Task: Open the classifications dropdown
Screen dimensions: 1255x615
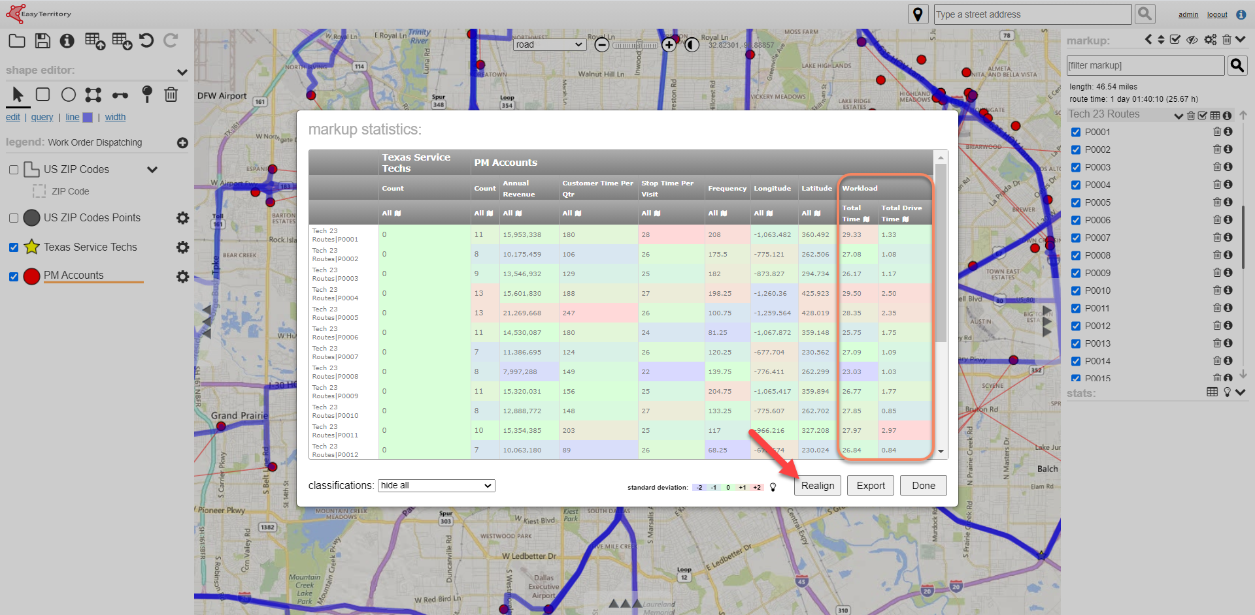Action: tap(436, 486)
